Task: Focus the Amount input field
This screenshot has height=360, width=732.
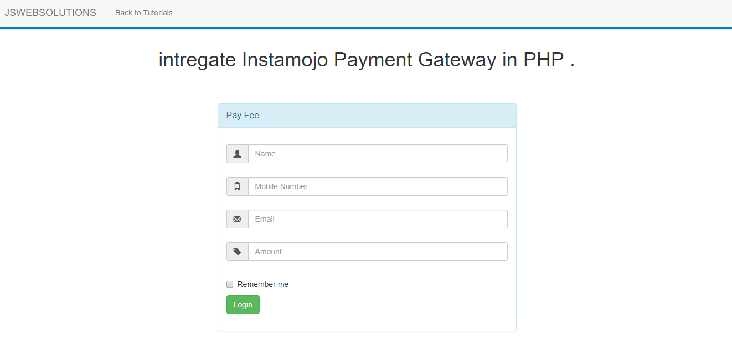Action: (378, 252)
